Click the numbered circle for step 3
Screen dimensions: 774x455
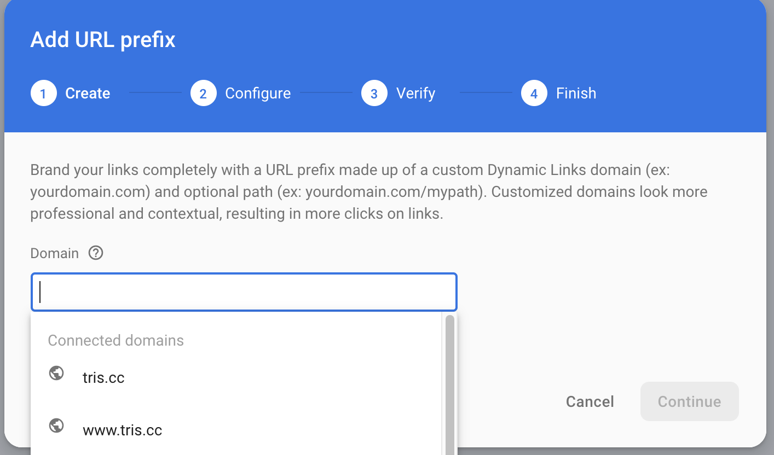pos(374,93)
